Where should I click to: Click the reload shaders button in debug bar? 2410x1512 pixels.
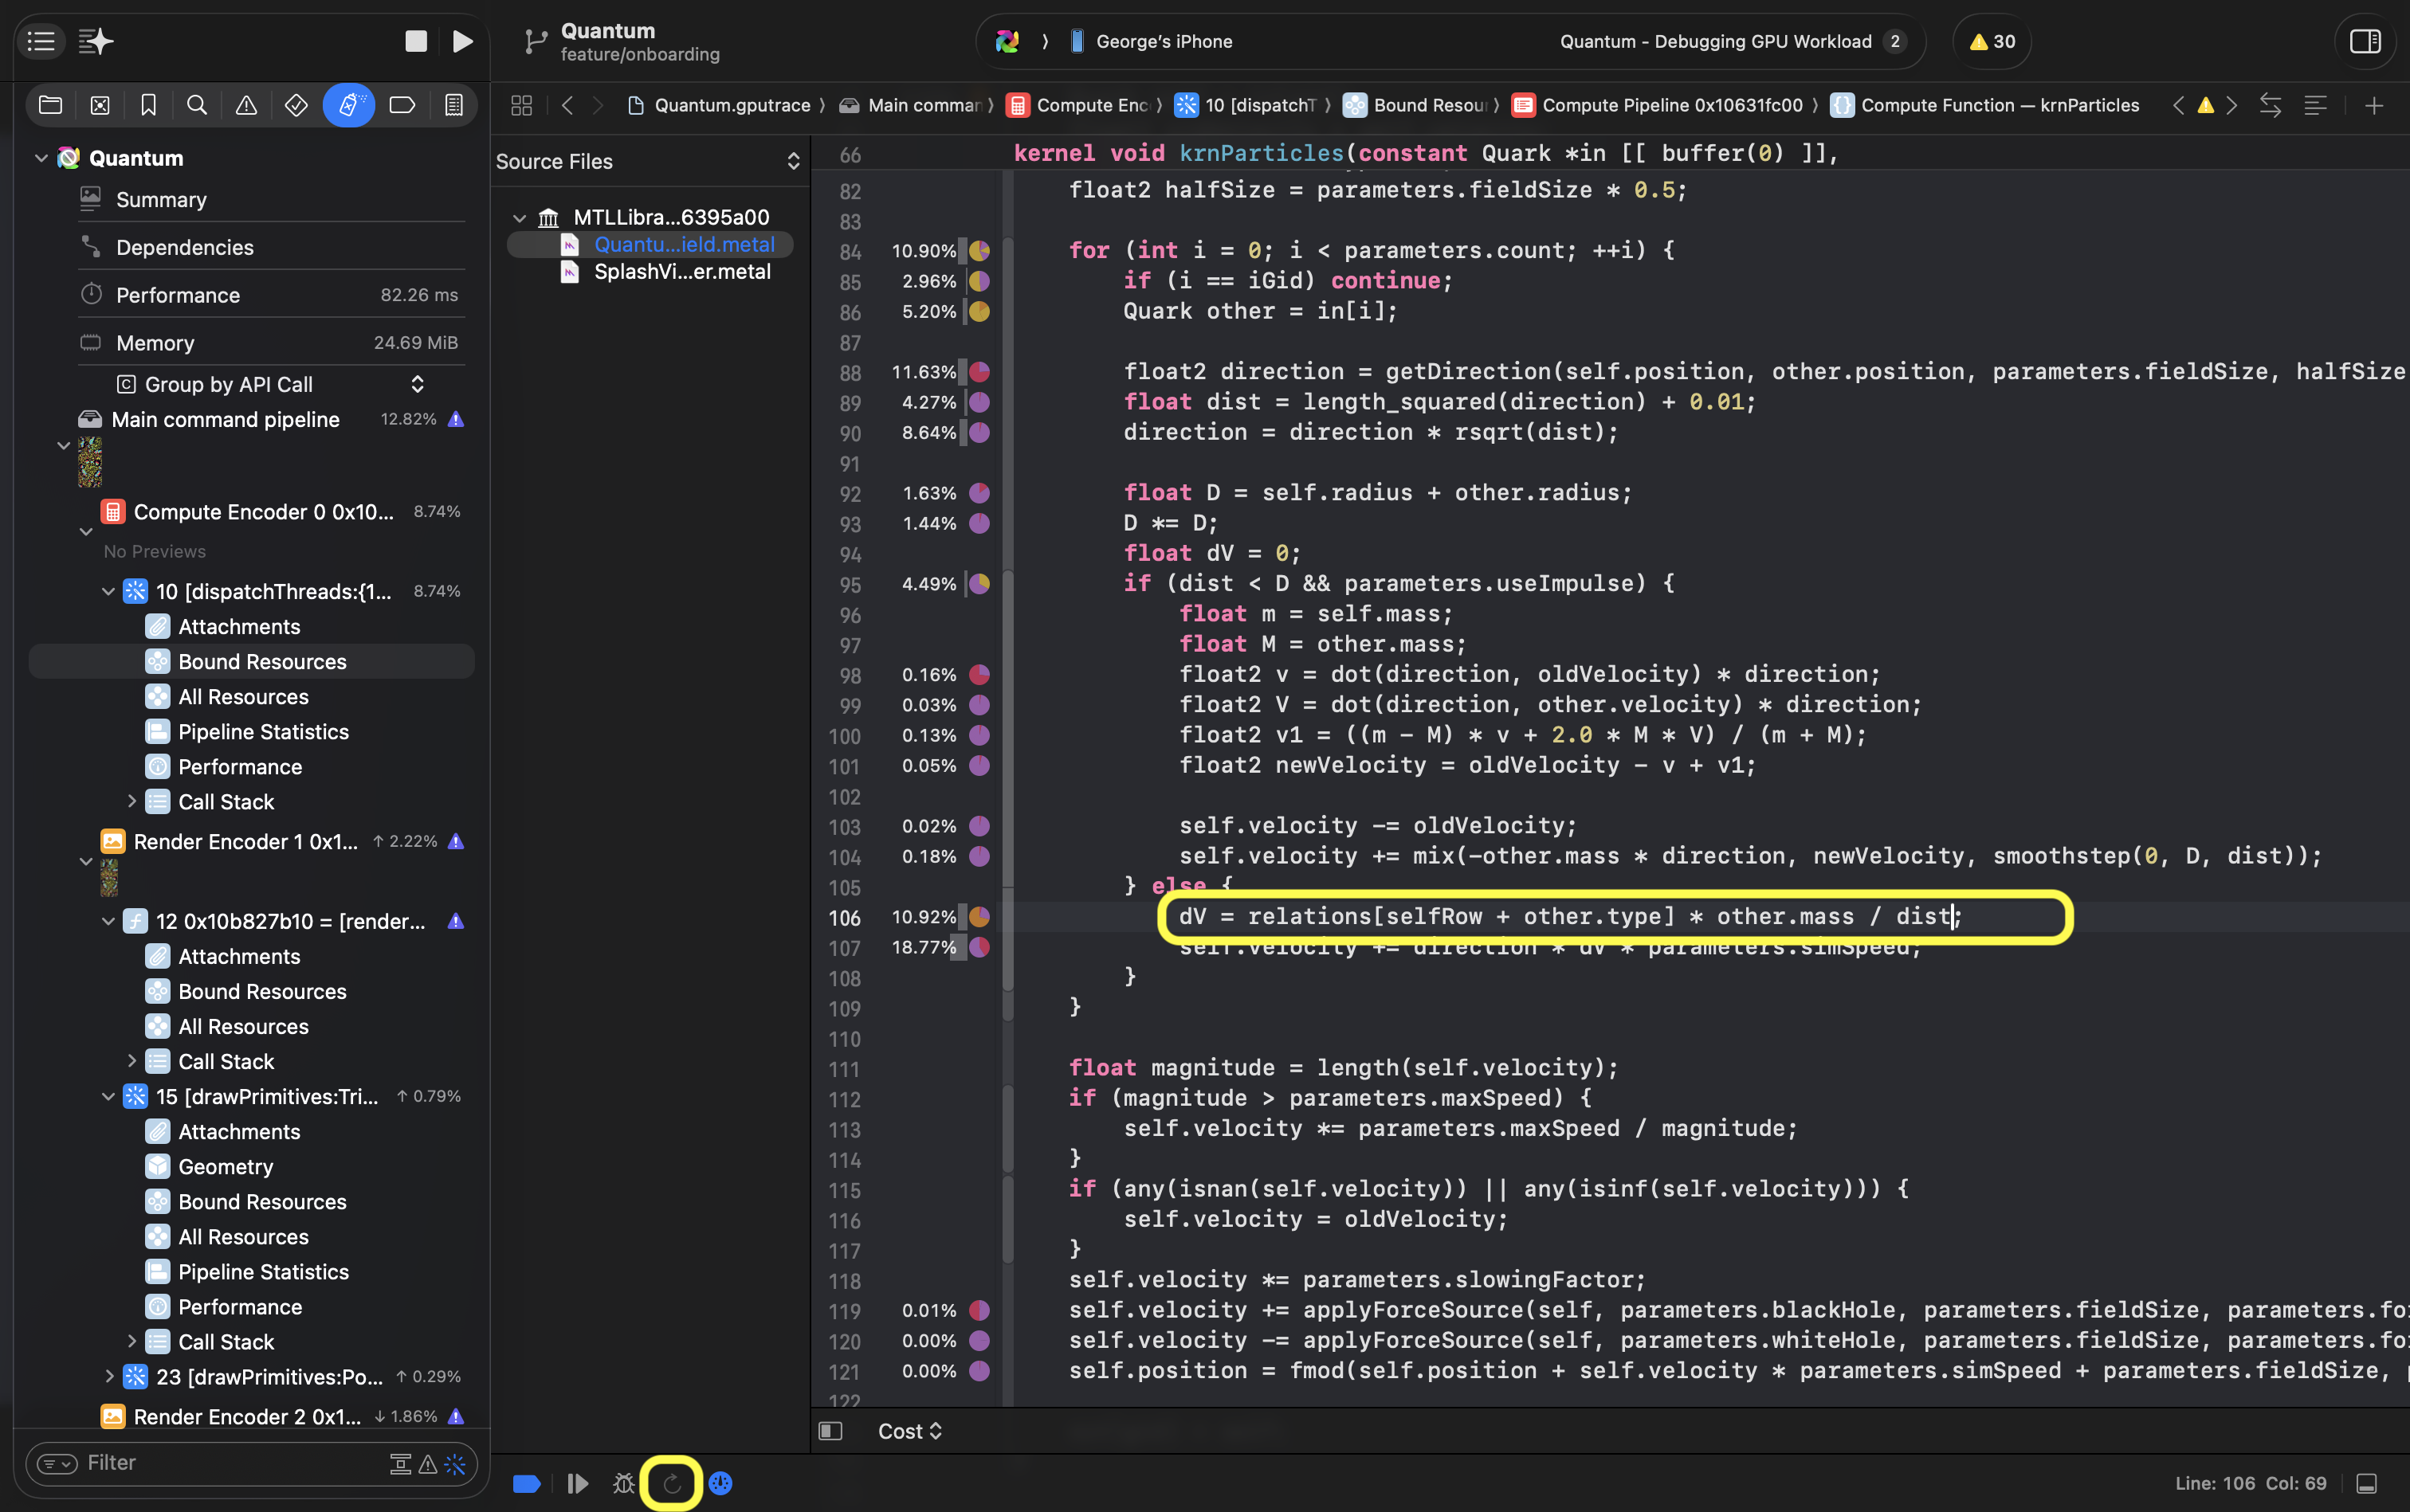(671, 1483)
